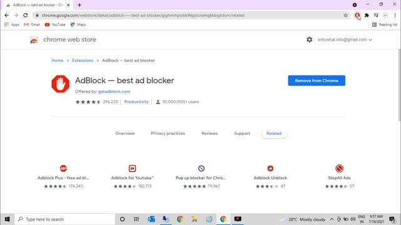This screenshot has width=401, height=225.
Task: Open Pop up blocker for Chrome icon
Action: [201, 168]
